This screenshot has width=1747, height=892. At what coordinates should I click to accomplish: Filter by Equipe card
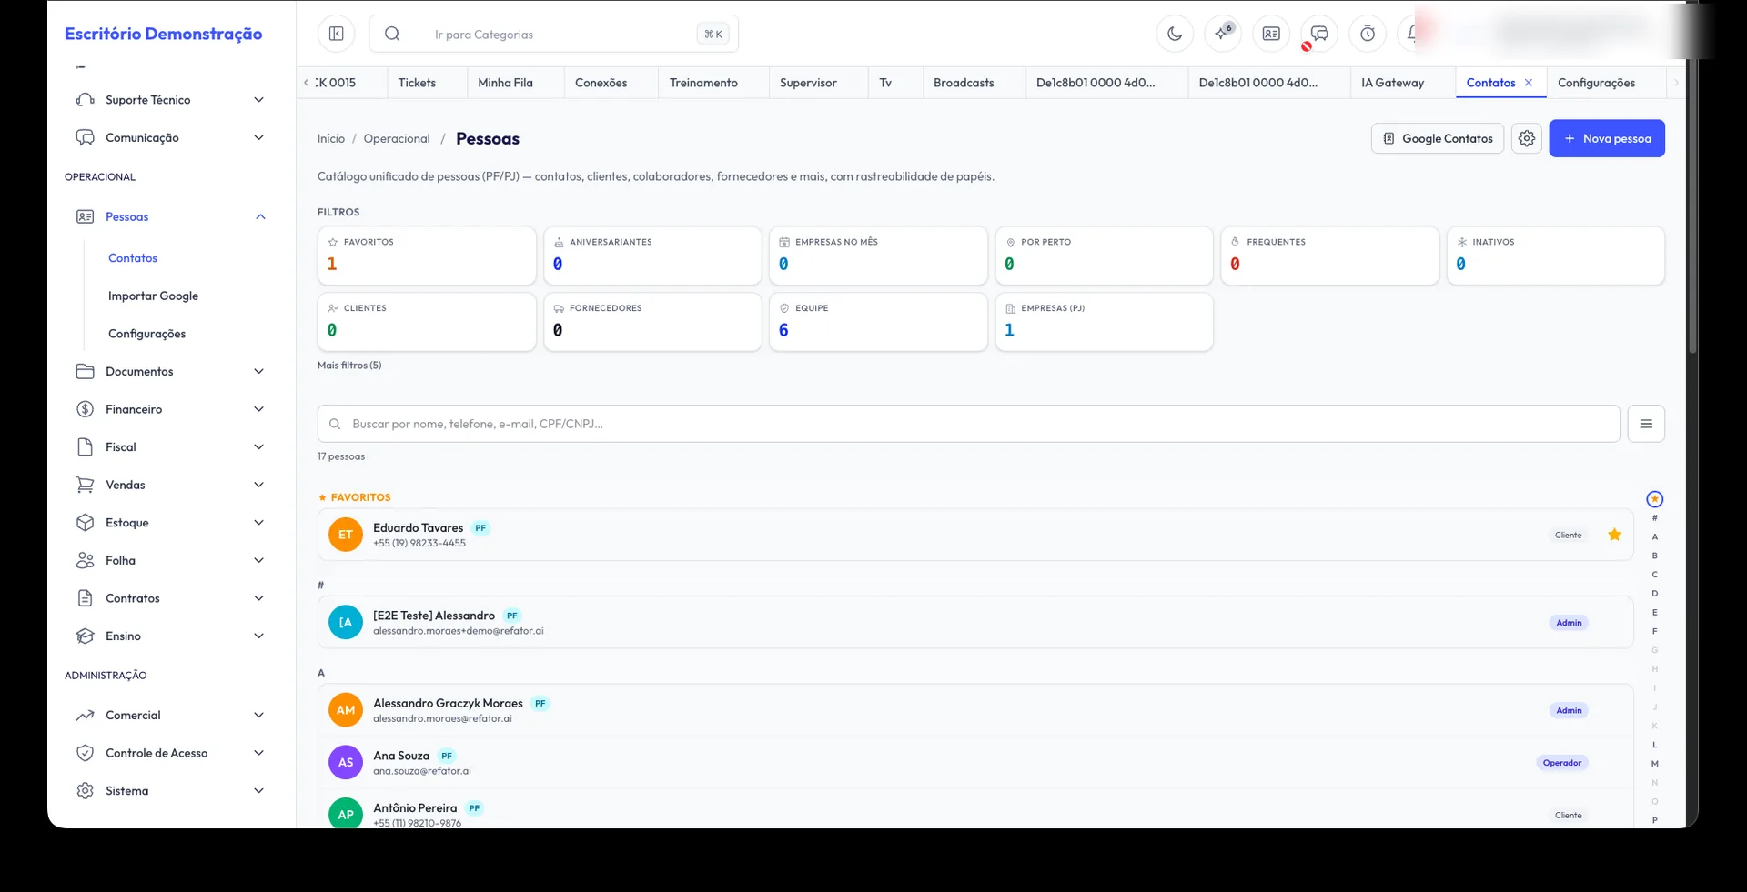pyautogui.click(x=878, y=322)
